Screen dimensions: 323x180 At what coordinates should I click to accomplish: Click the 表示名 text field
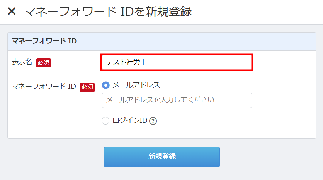click(176, 62)
